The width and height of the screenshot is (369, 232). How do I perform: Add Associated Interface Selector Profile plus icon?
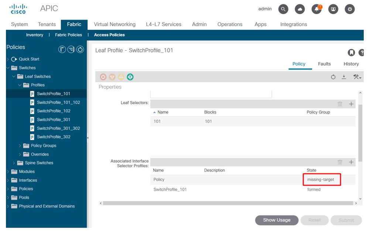[351, 162]
